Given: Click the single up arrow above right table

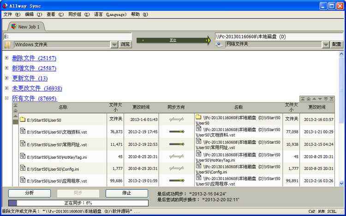Looking at the screenshot, I should [314, 99].
